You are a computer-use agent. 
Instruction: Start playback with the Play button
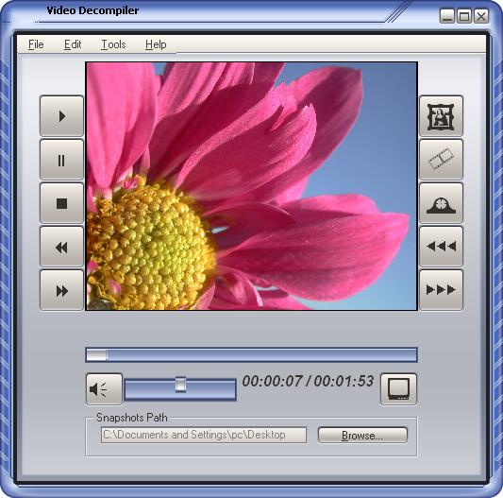[x=61, y=116]
